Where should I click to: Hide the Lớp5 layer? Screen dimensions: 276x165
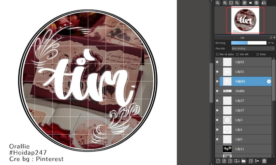217,139
